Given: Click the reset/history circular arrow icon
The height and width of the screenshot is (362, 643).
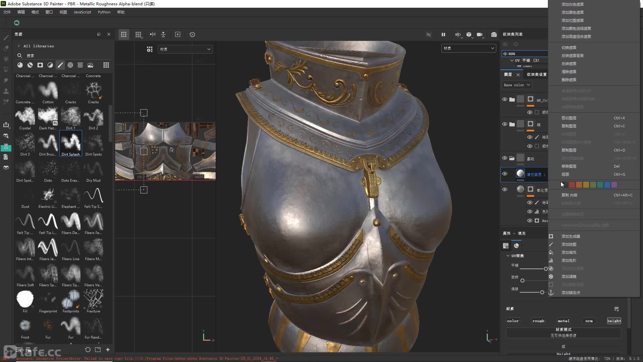Looking at the screenshot, I should [192, 35].
